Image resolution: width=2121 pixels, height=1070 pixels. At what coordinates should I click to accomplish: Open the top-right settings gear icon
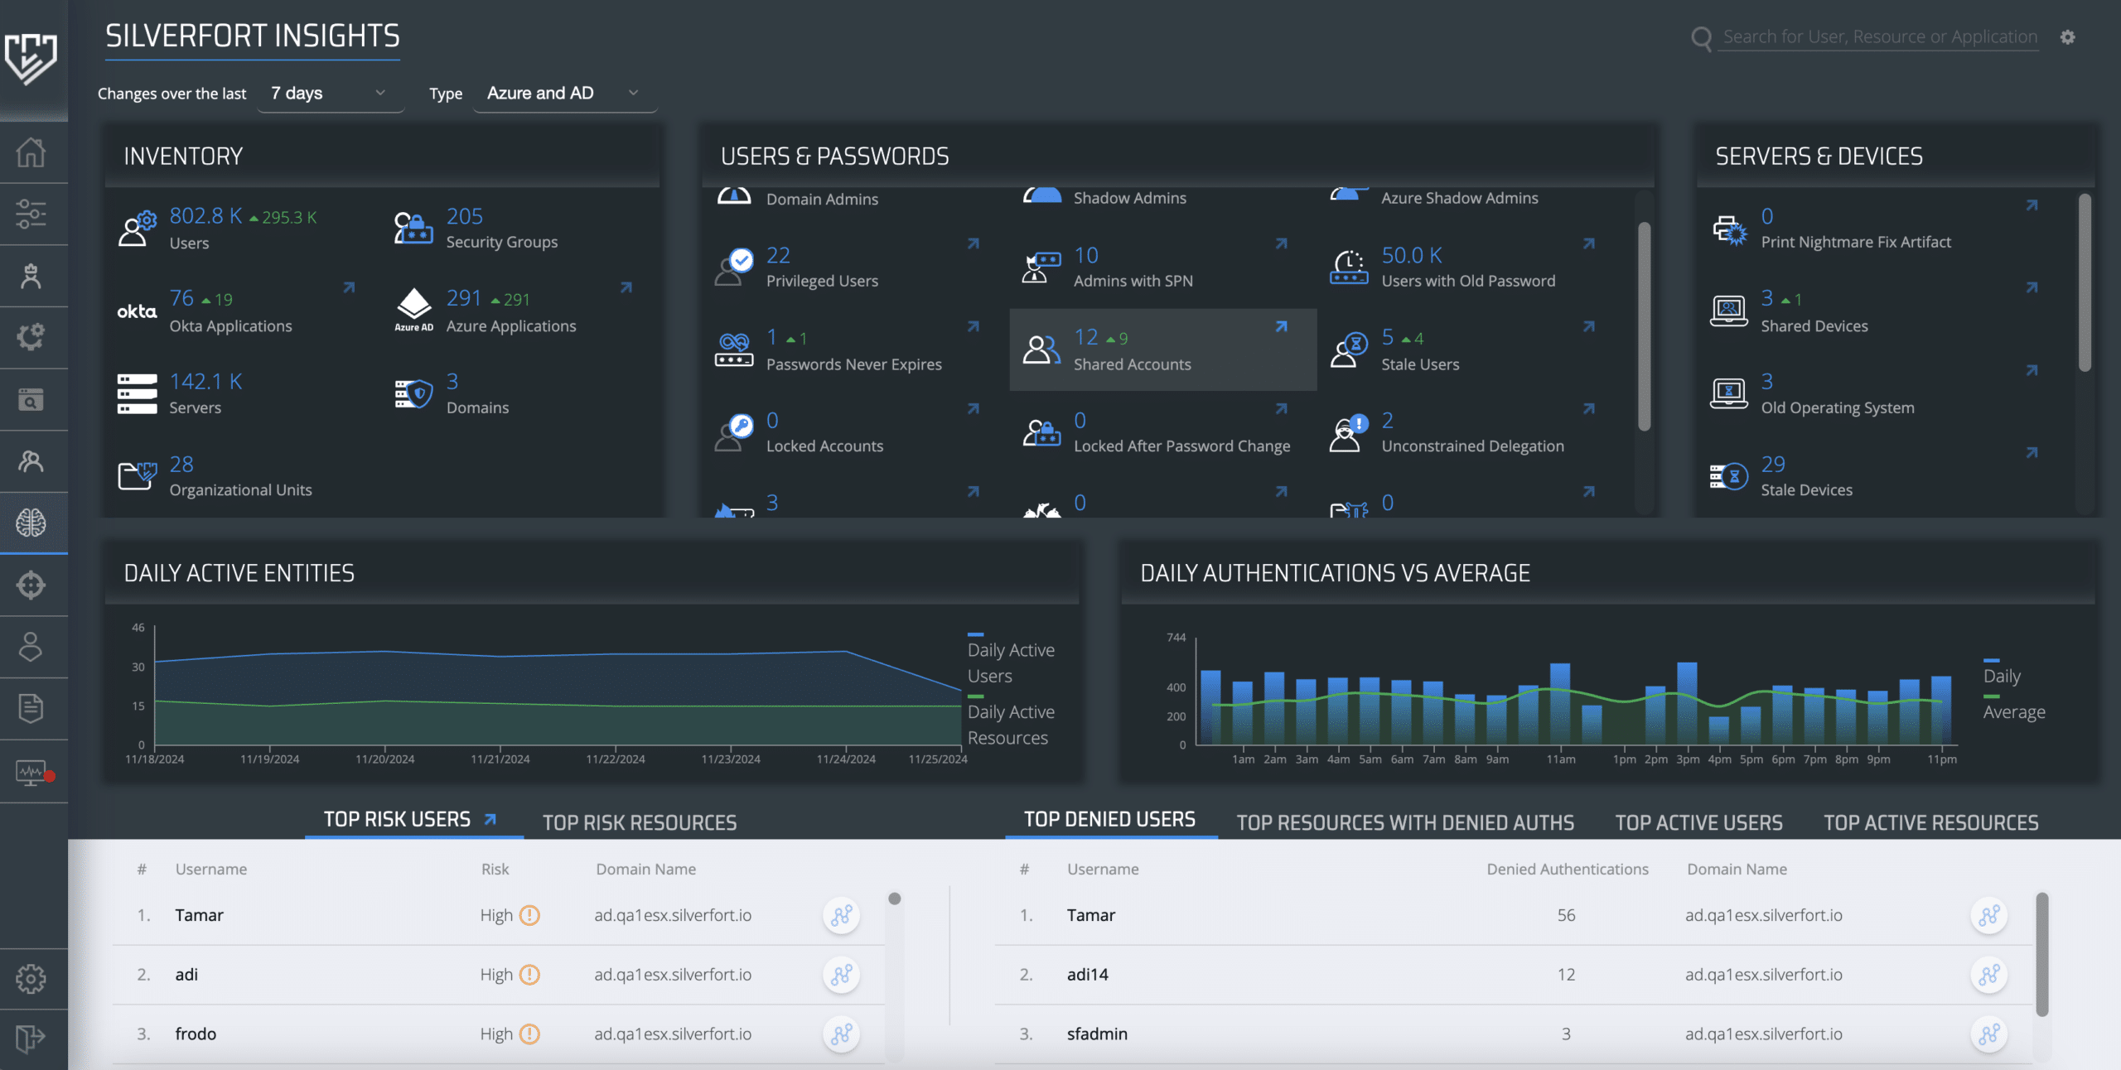click(x=2068, y=37)
